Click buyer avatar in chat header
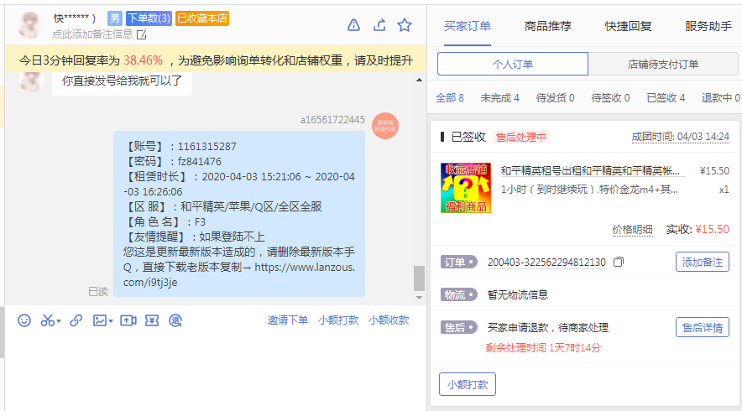The image size is (742, 411). coord(30,24)
